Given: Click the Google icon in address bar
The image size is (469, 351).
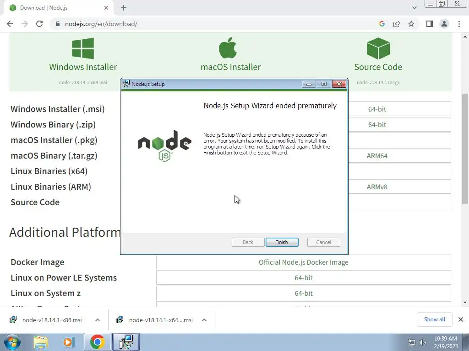Looking at the screenshot, I should tap(382, 24).
